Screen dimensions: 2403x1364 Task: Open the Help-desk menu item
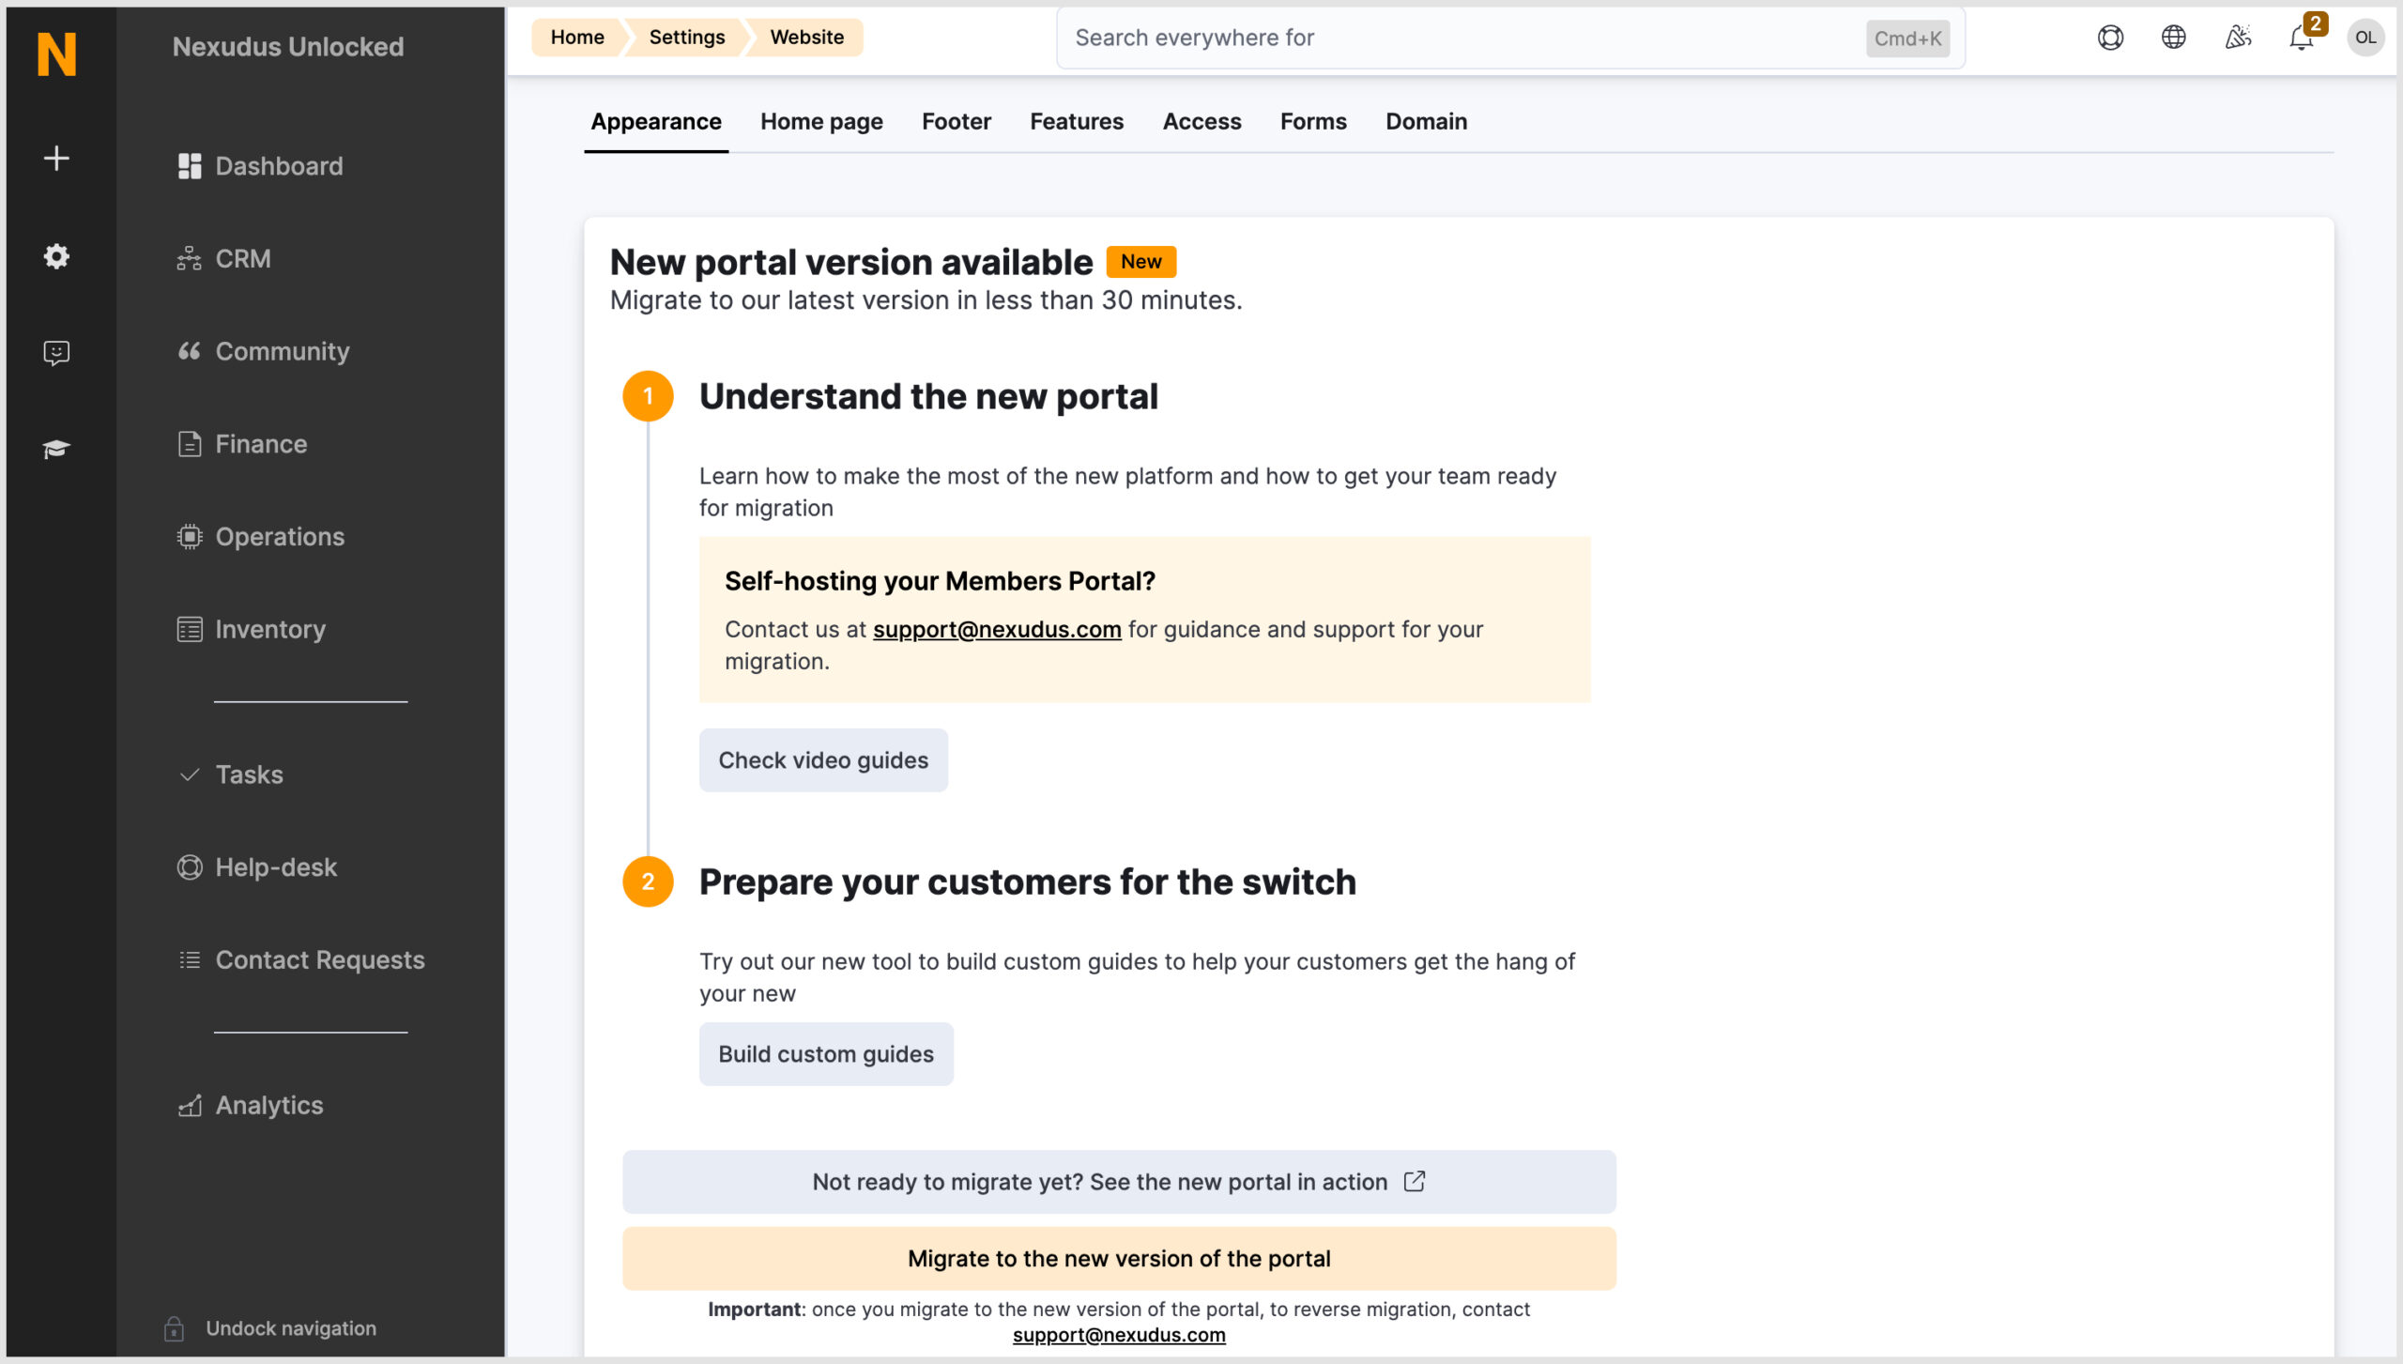click(x=257, y=867)
